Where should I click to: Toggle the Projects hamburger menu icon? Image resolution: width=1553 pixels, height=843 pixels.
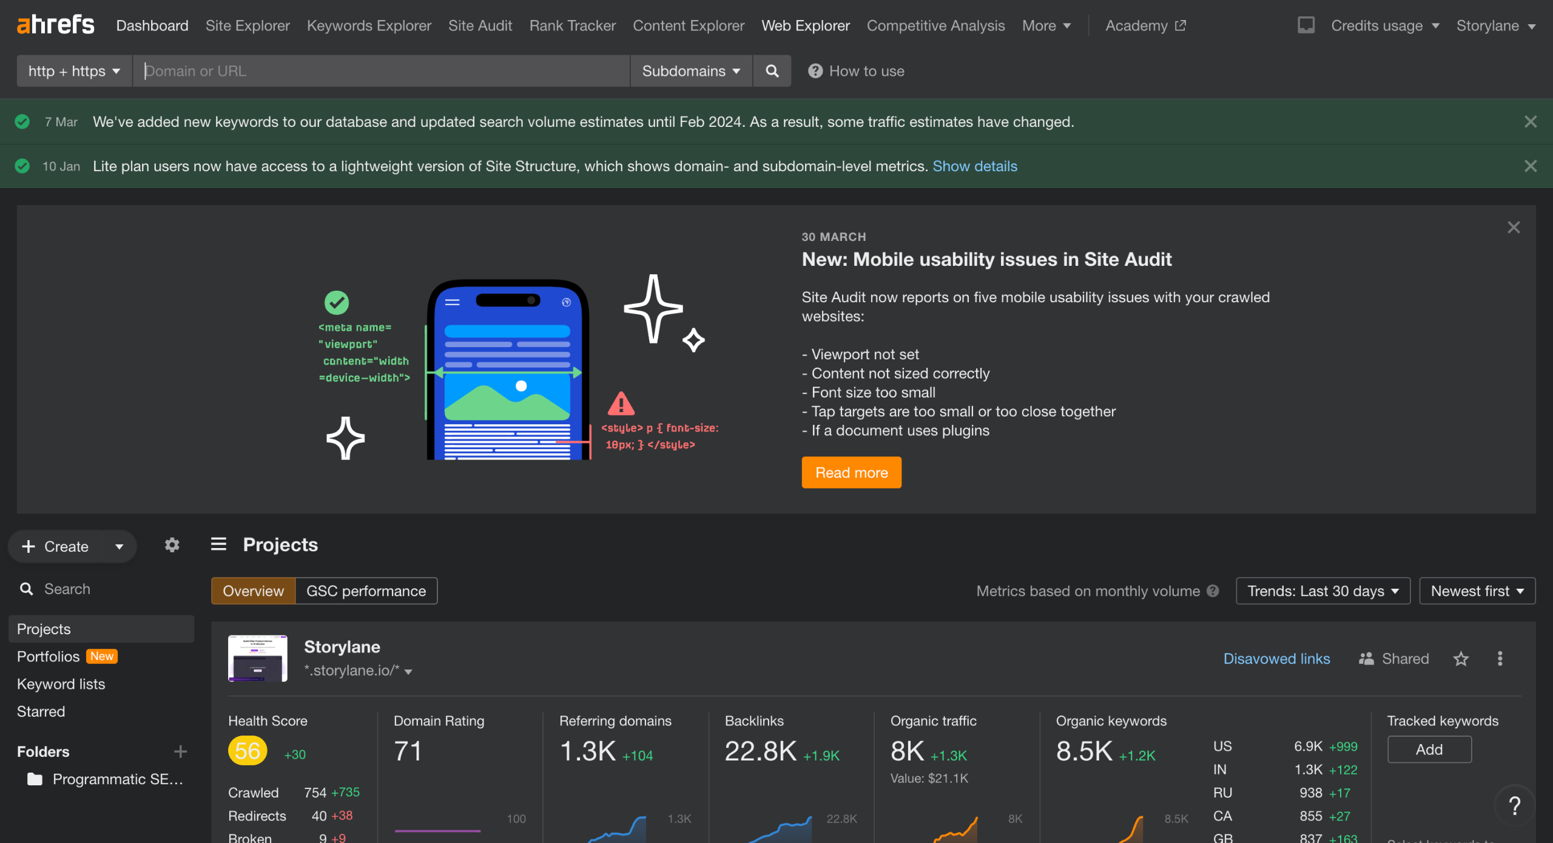tap(218, 544)
